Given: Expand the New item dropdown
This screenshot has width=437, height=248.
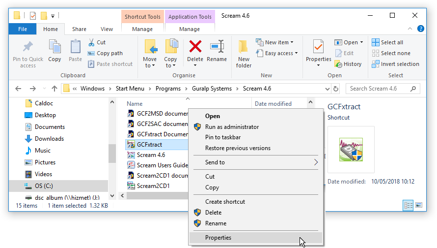Looking at the screenshot, I should pyautogui.click(x=292, y=42).
